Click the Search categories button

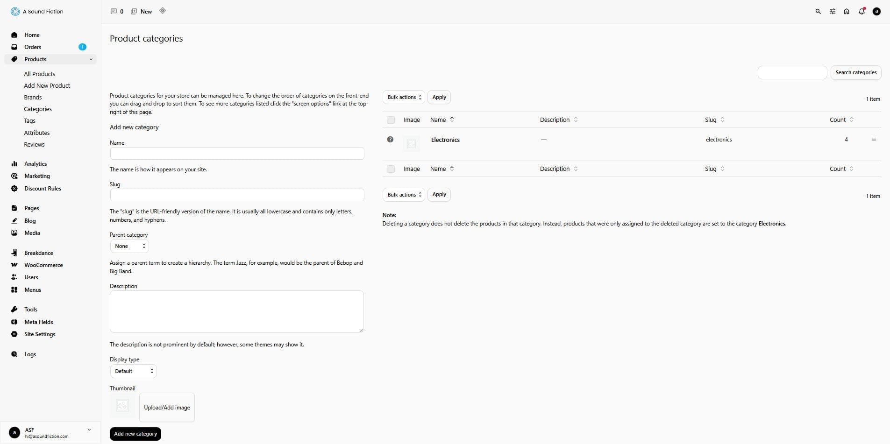[855, 72]
